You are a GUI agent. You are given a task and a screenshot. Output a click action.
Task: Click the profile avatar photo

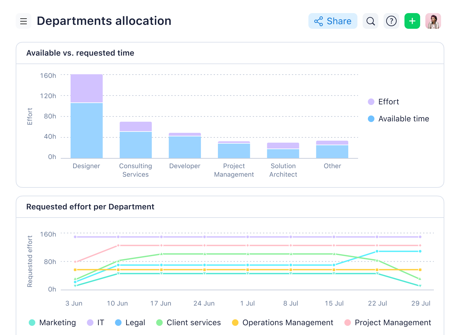(x=433, y=21)
